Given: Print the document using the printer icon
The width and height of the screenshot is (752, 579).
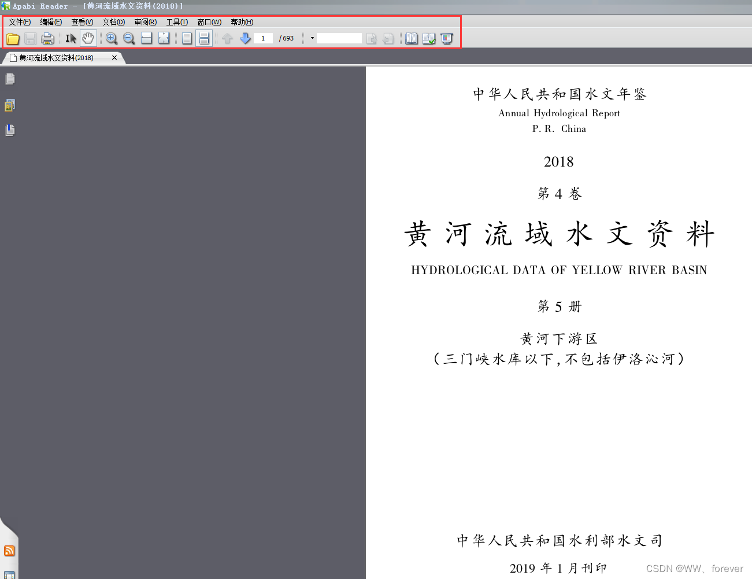Looking at the screenshot, I should click(x=48, y=39).
